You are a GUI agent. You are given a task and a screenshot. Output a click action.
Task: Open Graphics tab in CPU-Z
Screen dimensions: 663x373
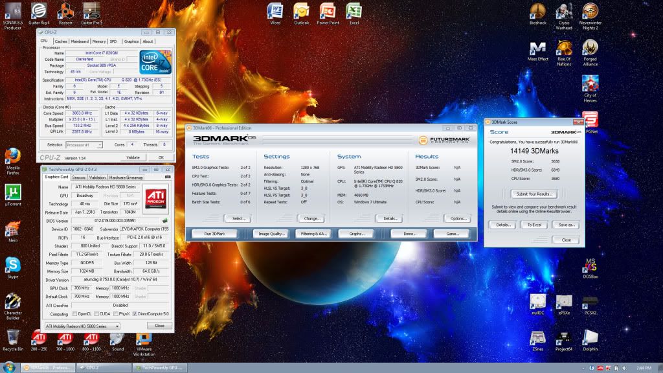(131, 41)
